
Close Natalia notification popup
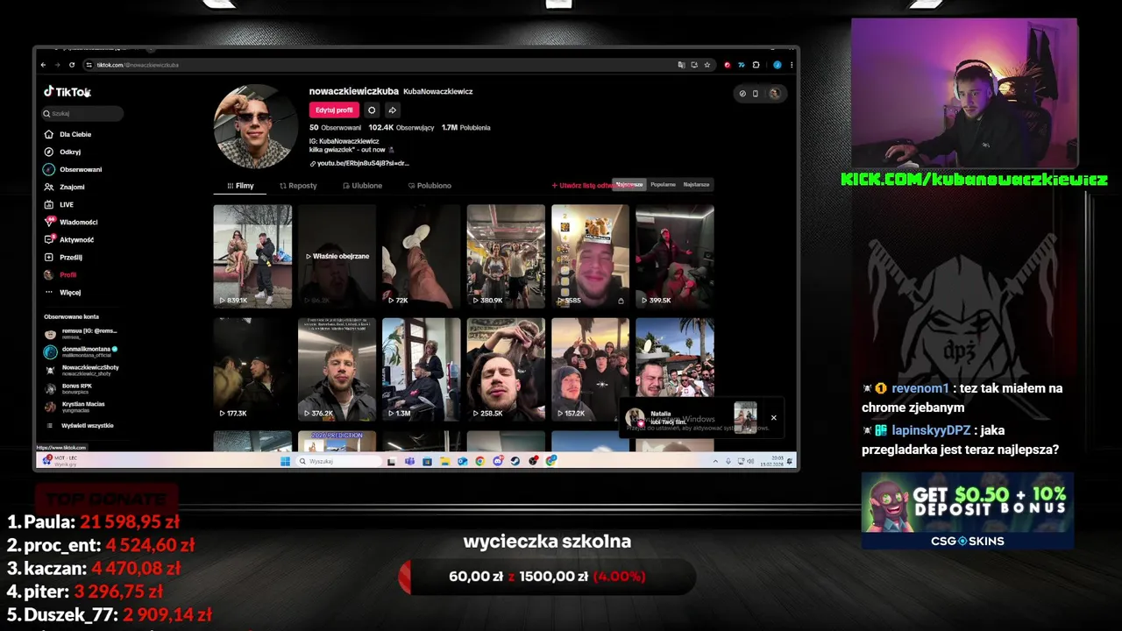(x=773, y=417)
